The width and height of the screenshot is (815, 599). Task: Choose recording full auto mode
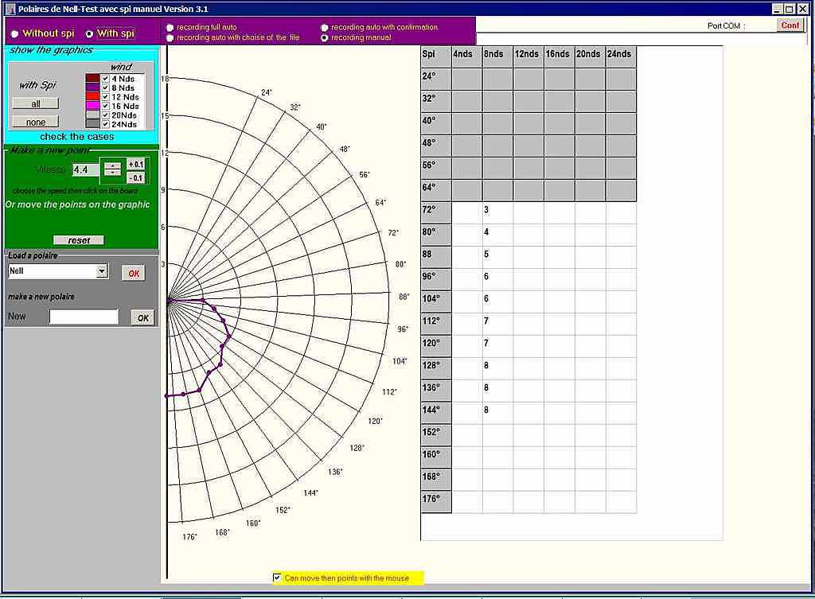pyautogui.click(x=170, y=27)
